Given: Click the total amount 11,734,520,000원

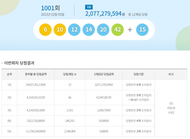Looking at the screenshot, I should point(36,131).
